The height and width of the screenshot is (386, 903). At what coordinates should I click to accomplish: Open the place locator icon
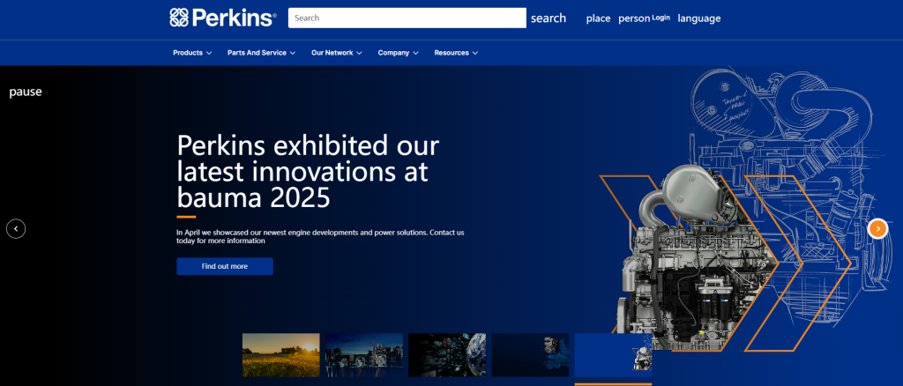(x=599, y=19)
